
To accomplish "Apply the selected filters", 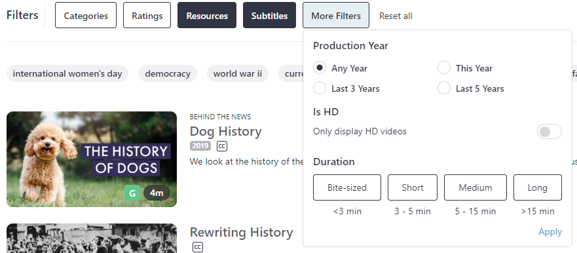I will click(550, 231).
